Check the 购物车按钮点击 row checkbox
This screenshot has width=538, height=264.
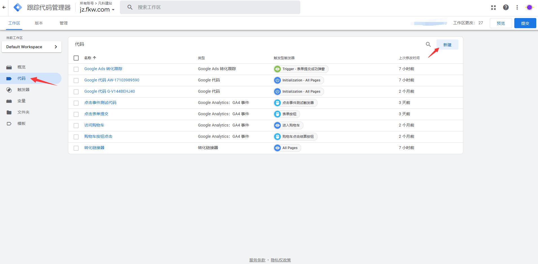[76, 137]
